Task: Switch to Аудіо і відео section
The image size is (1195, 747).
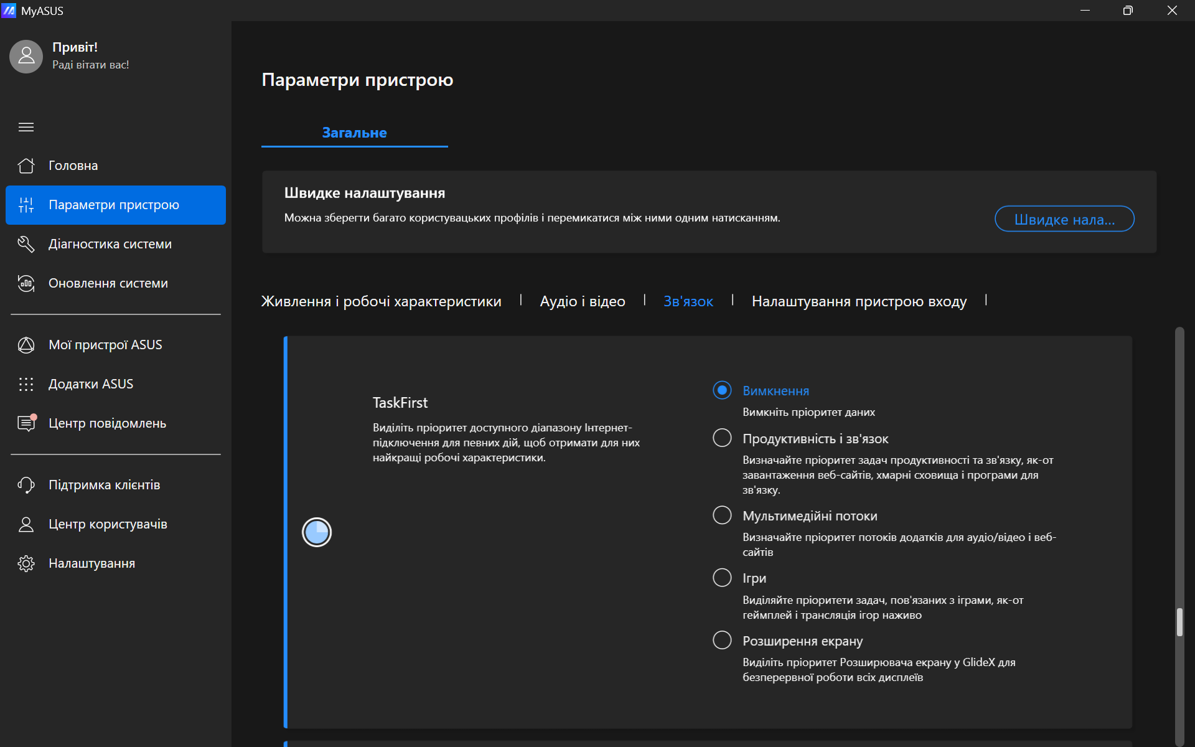Action: click(x=582, y=301)
